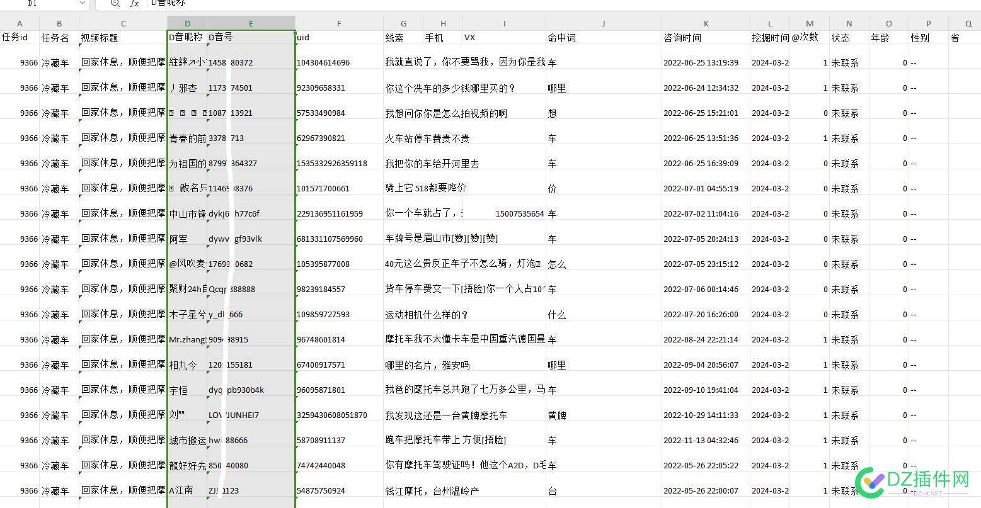This screenshot has width=981, height=508.
Task: Click the 命中词 header cell
Action: pyautogui.click(x=604, y=37)
